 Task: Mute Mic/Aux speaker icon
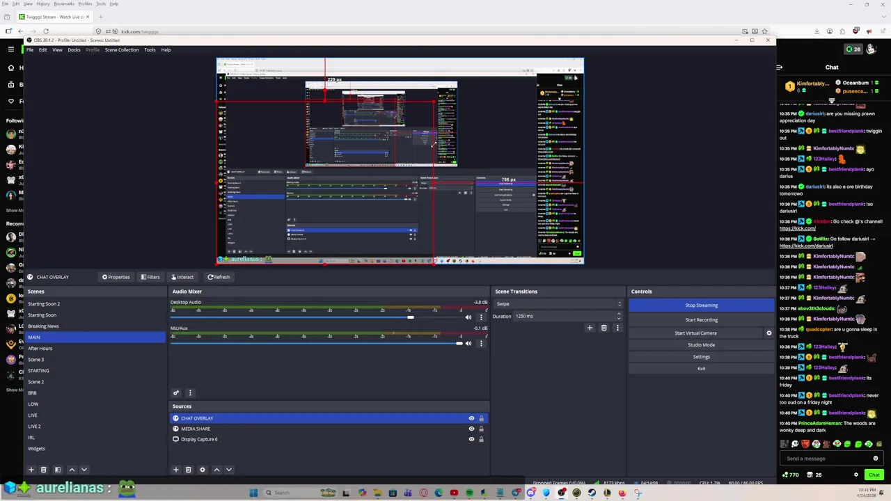click(468, 343)
